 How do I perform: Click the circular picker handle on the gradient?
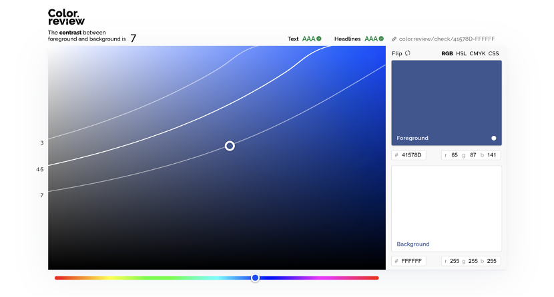230,146
